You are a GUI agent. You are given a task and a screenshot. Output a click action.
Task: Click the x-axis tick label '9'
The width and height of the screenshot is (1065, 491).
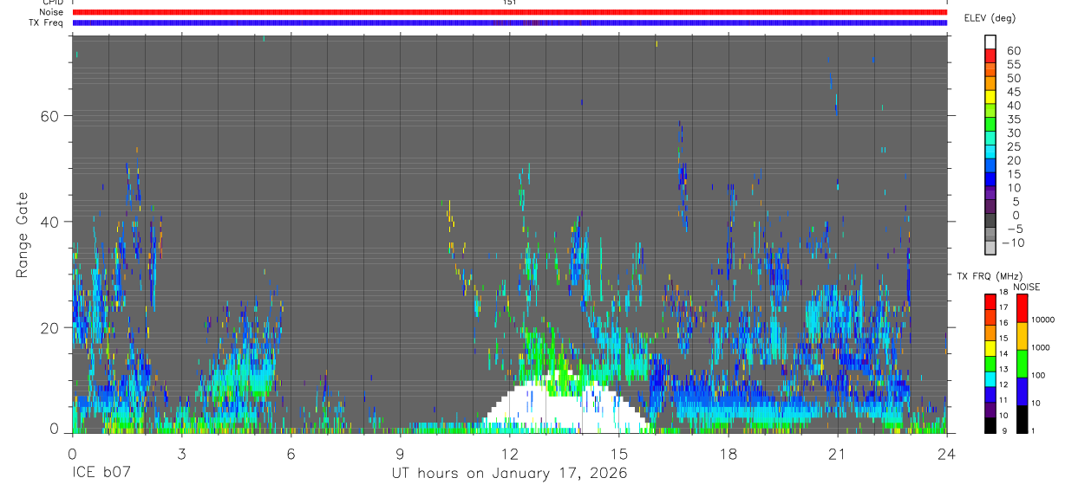pyautogui.click(x=400, y=454)
